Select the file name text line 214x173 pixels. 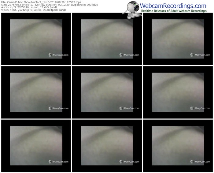(41, 2)
